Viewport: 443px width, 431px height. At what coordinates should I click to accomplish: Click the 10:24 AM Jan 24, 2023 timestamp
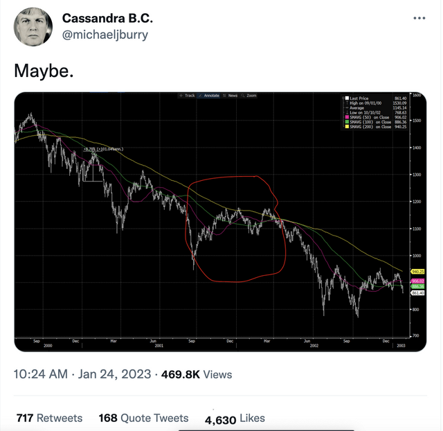pyautogui.click(x=82, y=374)
